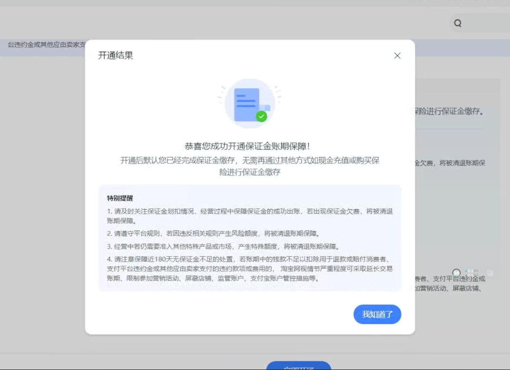Image resolution: width=510 pixels, height=370 pixels.
Task: Click the green checkmark badge
Action: 261,116
